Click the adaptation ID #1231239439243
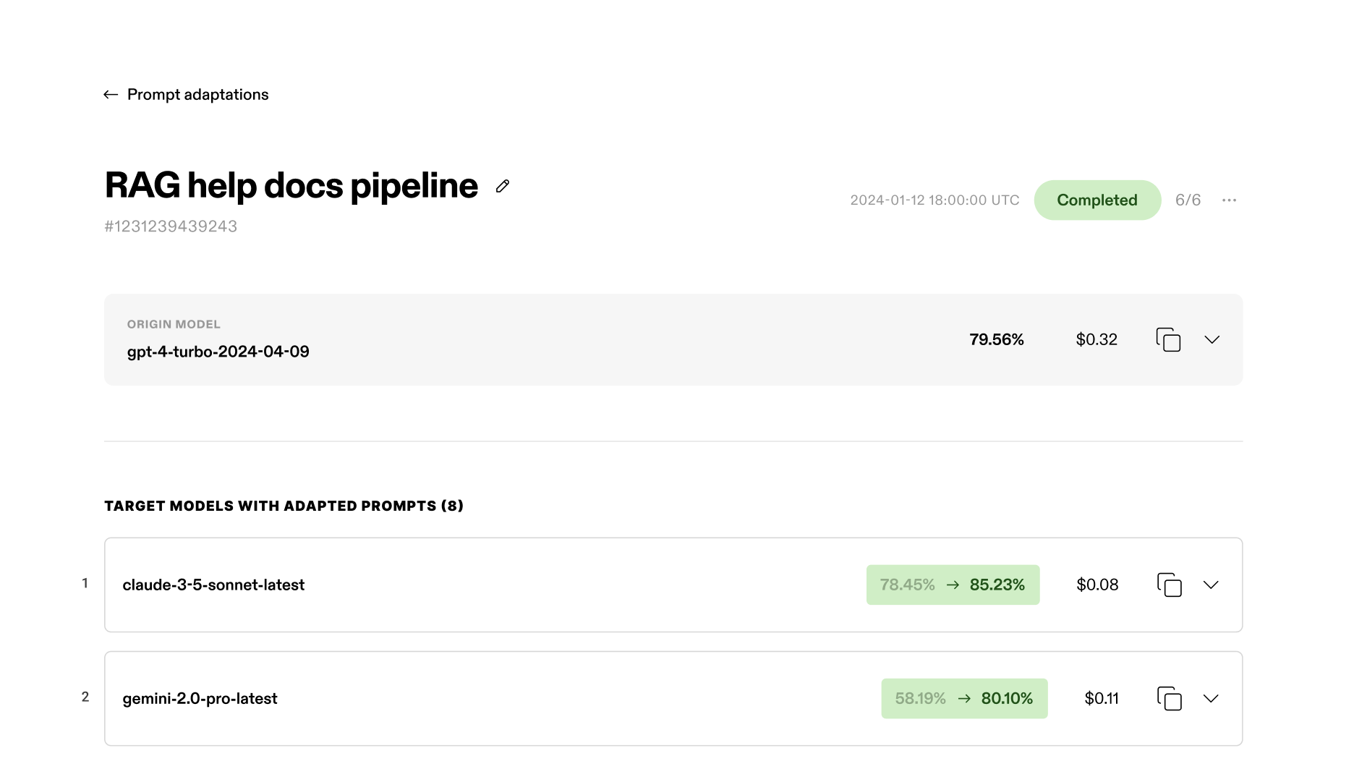The width and height of the screenshot is (1354, 764). [171, 226]
